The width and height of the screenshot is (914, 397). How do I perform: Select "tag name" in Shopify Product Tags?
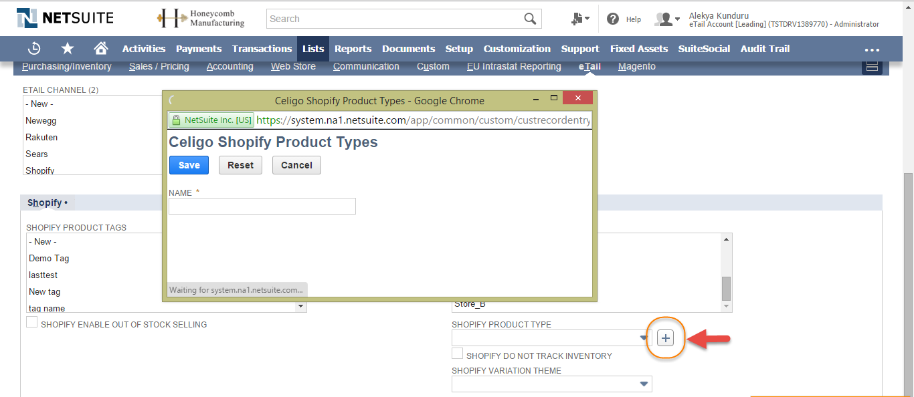(x=47, y=308)
